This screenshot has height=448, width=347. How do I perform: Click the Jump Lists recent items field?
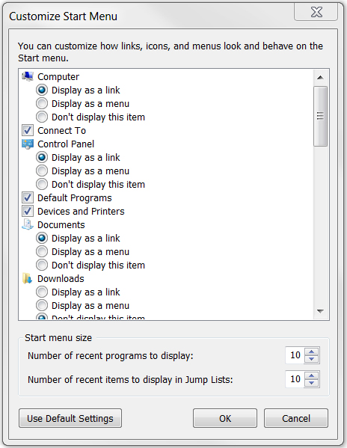click(x=295, y=379)
